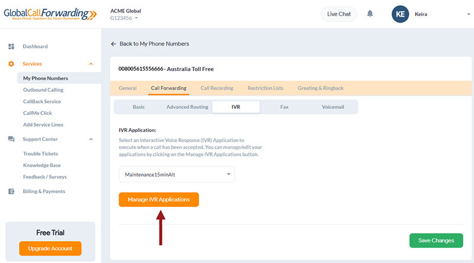Open CallBack Service
Screen dimensions: 474x263
pos(42,101)
